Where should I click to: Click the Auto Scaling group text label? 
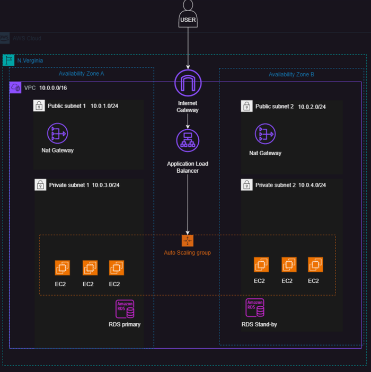click(187, 253)
